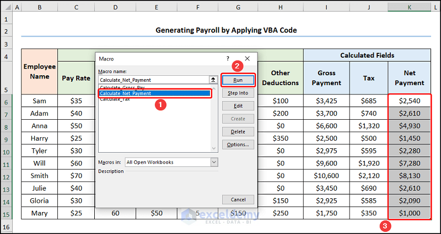This screenshot has width=441, height=234.
Task: Click tax cell $2,120
Action: pos(369,176)
